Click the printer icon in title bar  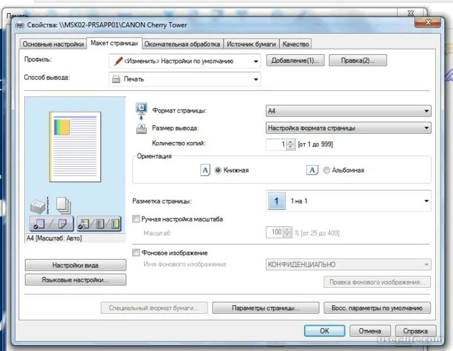coord(20,25)
